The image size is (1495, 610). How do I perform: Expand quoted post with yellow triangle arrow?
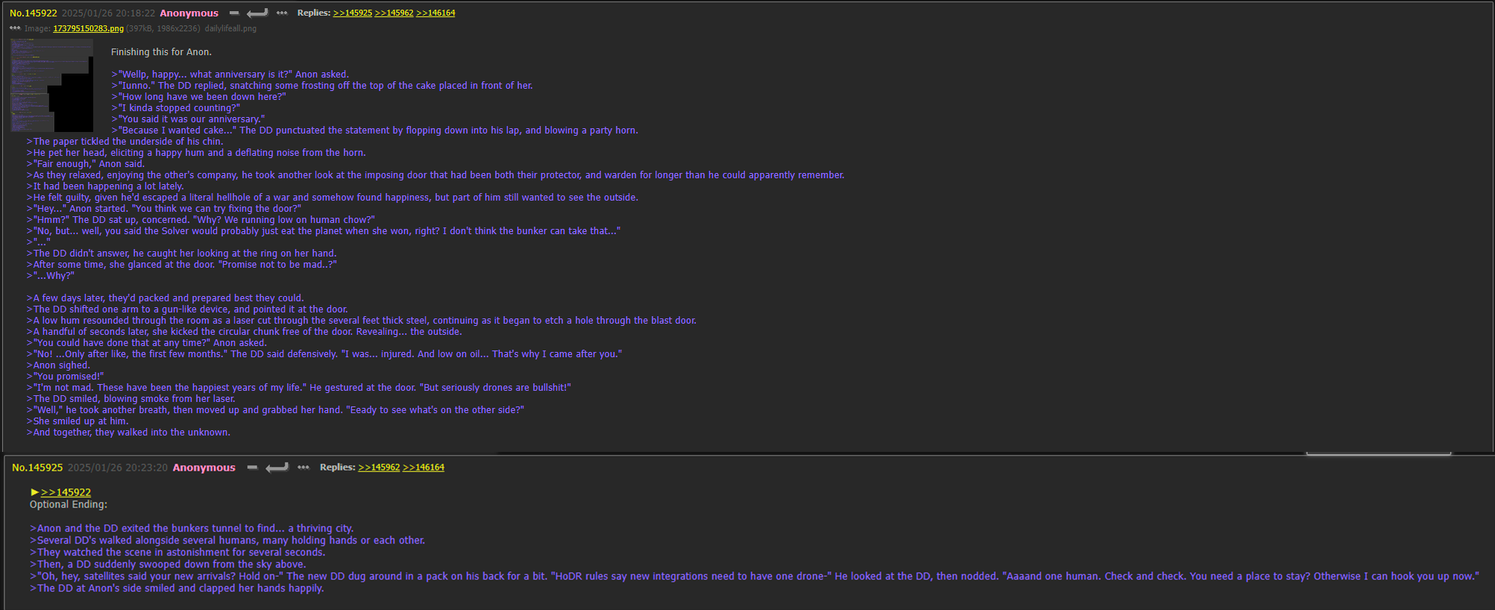point(34,492)
